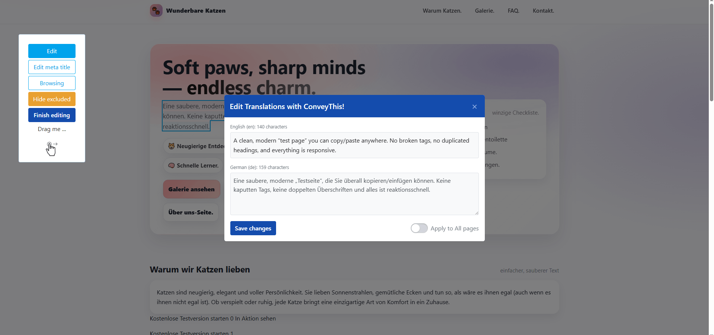Click the cat face emoji icon
The width and height of the screenshot is (714, 335).
(172, 146)
